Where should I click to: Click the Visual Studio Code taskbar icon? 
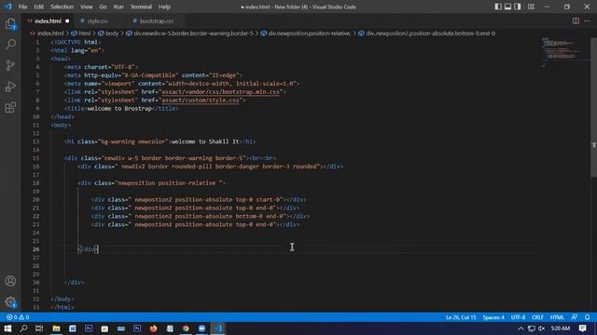218,328
